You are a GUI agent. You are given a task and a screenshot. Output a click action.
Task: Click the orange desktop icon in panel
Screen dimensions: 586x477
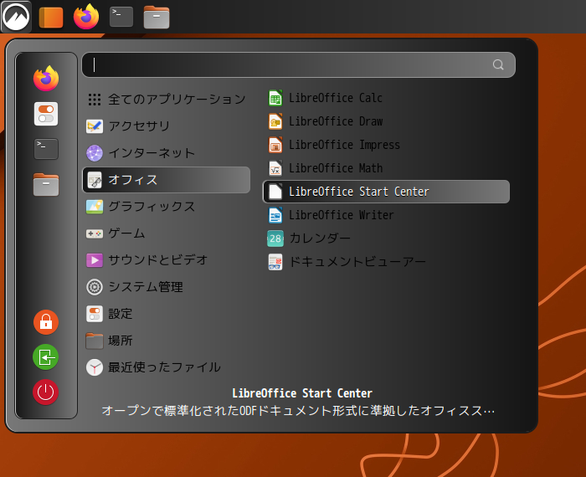click(x=51, y=18)
